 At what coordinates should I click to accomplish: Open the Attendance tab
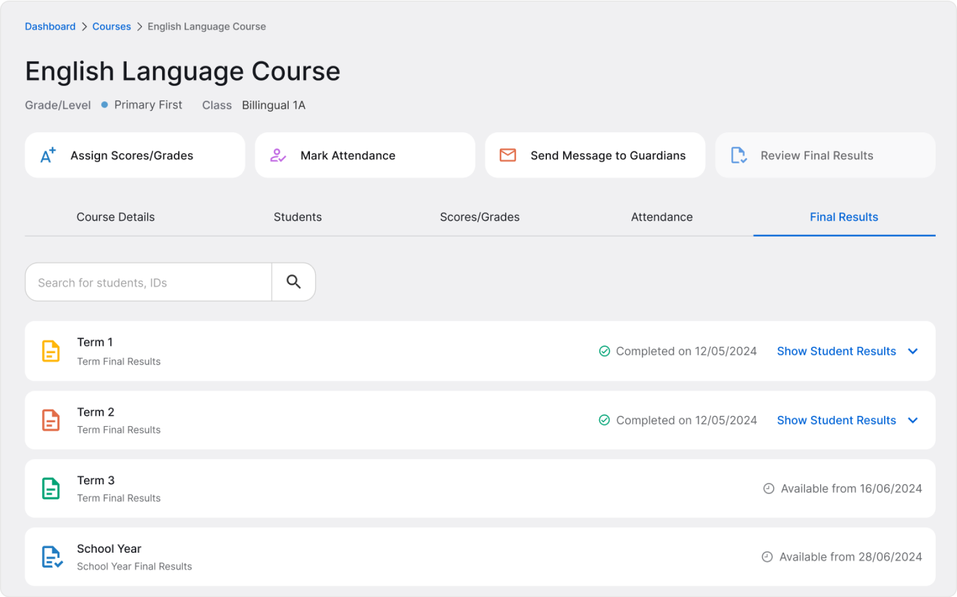click(x=661, y=217)
